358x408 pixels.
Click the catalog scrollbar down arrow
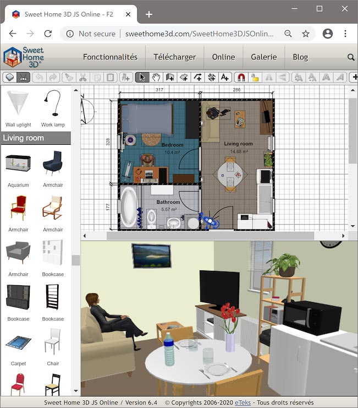coord(76,390)
